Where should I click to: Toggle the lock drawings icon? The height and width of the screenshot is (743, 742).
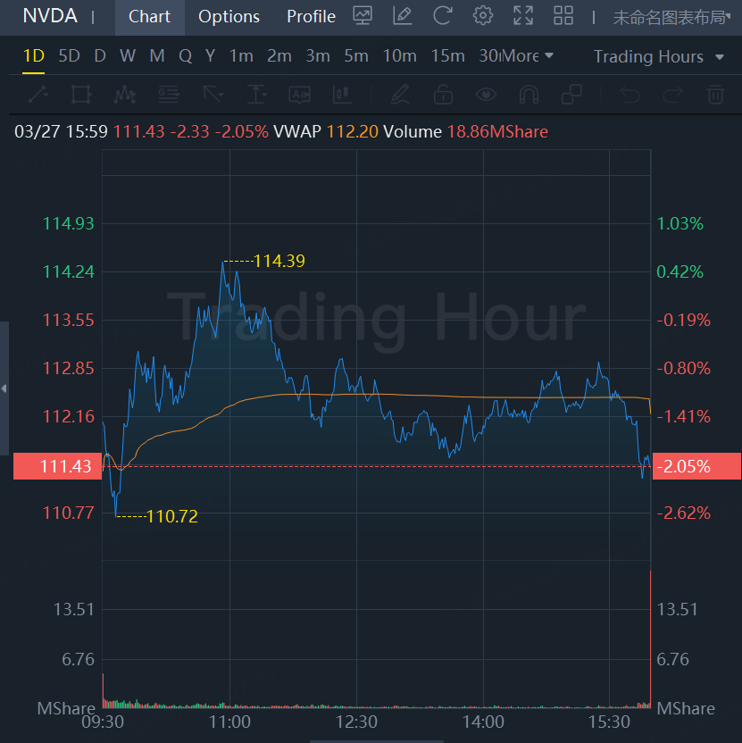click(x=443, y=95)
